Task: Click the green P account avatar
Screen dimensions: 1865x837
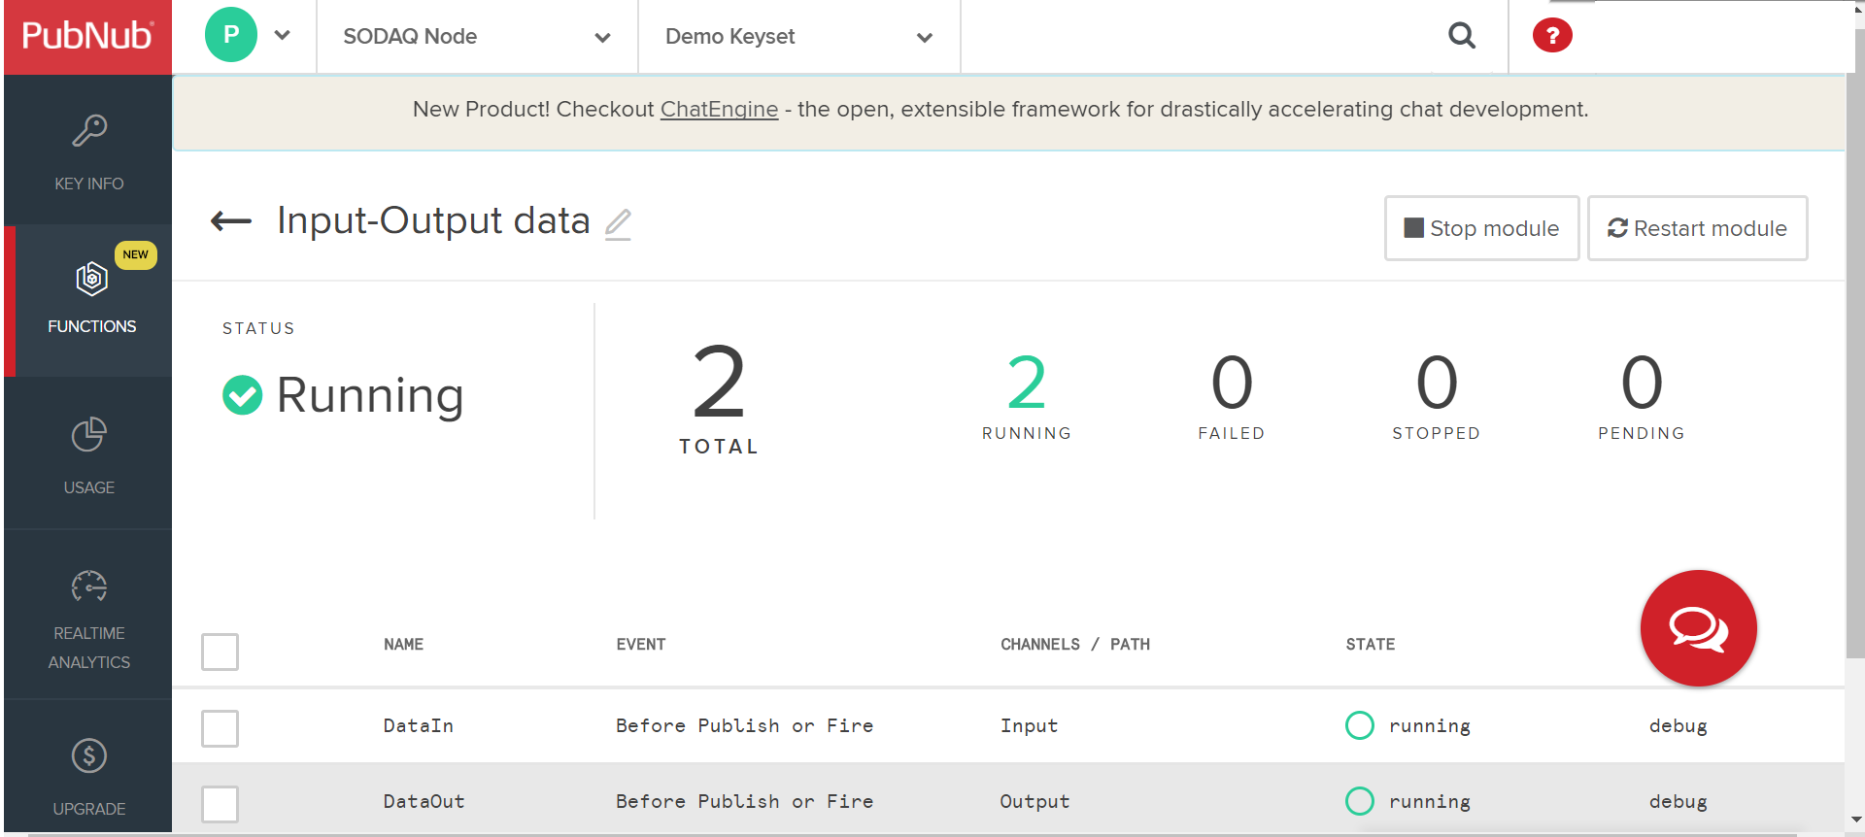Action: (x=231, y=35)
